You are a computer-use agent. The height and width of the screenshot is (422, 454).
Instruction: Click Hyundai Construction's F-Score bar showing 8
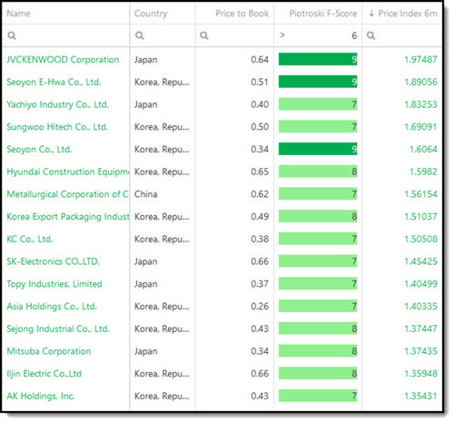318,172
